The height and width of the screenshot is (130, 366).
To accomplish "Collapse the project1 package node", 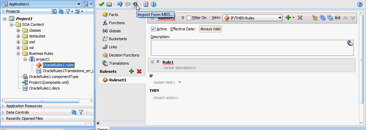I will [25, 60].
